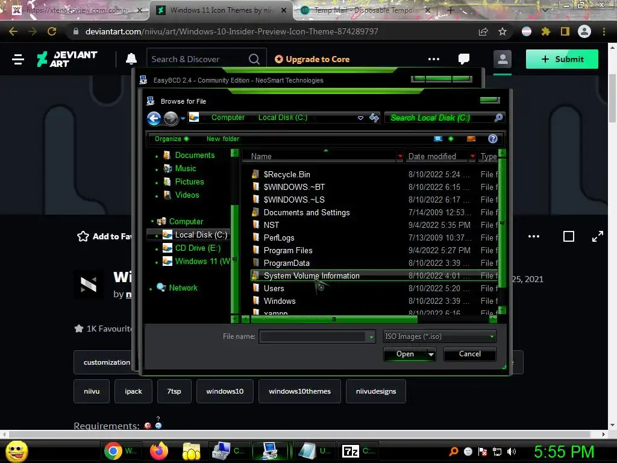Click the browser page horizontal scrollbar

tap(299, 434)
